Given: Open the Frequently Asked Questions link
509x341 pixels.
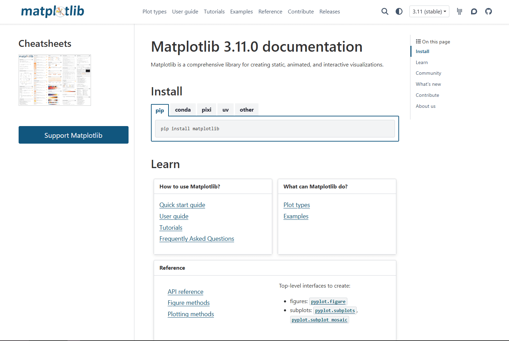Looking at the screenshot, I should point(197,239).
